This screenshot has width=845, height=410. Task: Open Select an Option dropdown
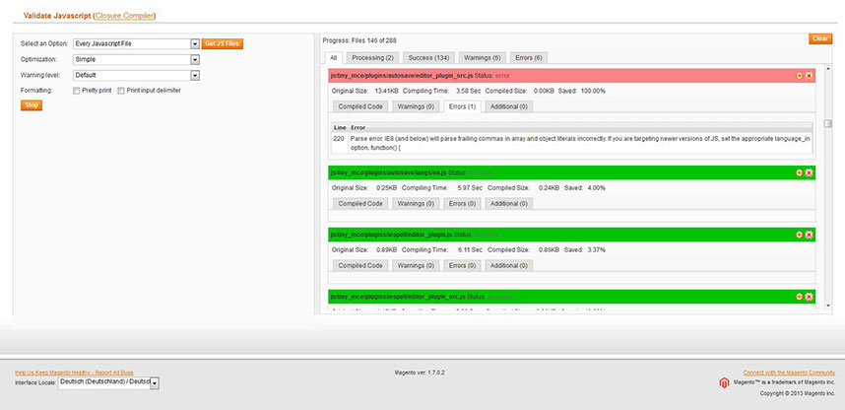[x=136, y=43]
